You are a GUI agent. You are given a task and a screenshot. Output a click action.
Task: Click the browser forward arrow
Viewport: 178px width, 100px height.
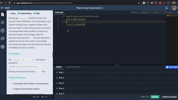click(x=5, y=3)
